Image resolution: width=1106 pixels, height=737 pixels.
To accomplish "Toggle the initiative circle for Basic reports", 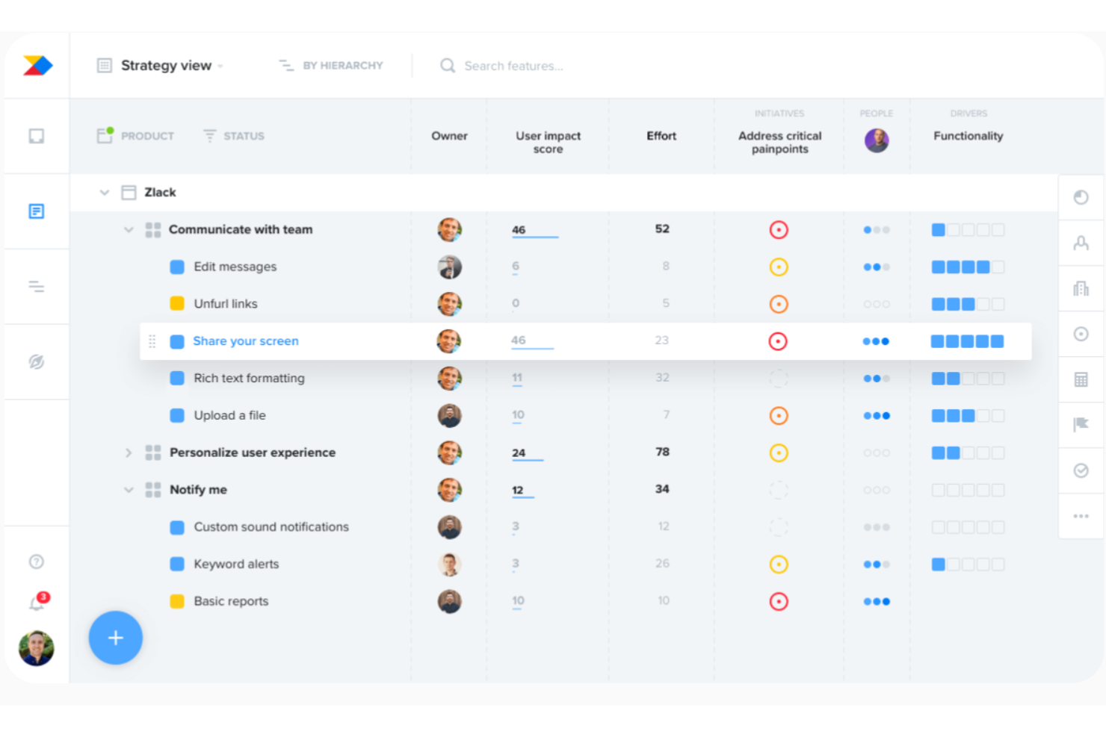I will coord(779,601).
